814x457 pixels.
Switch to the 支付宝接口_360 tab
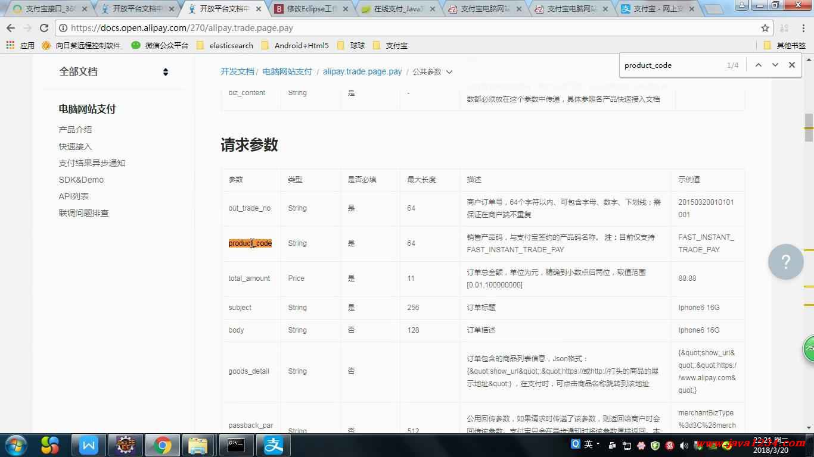point(50,9)
